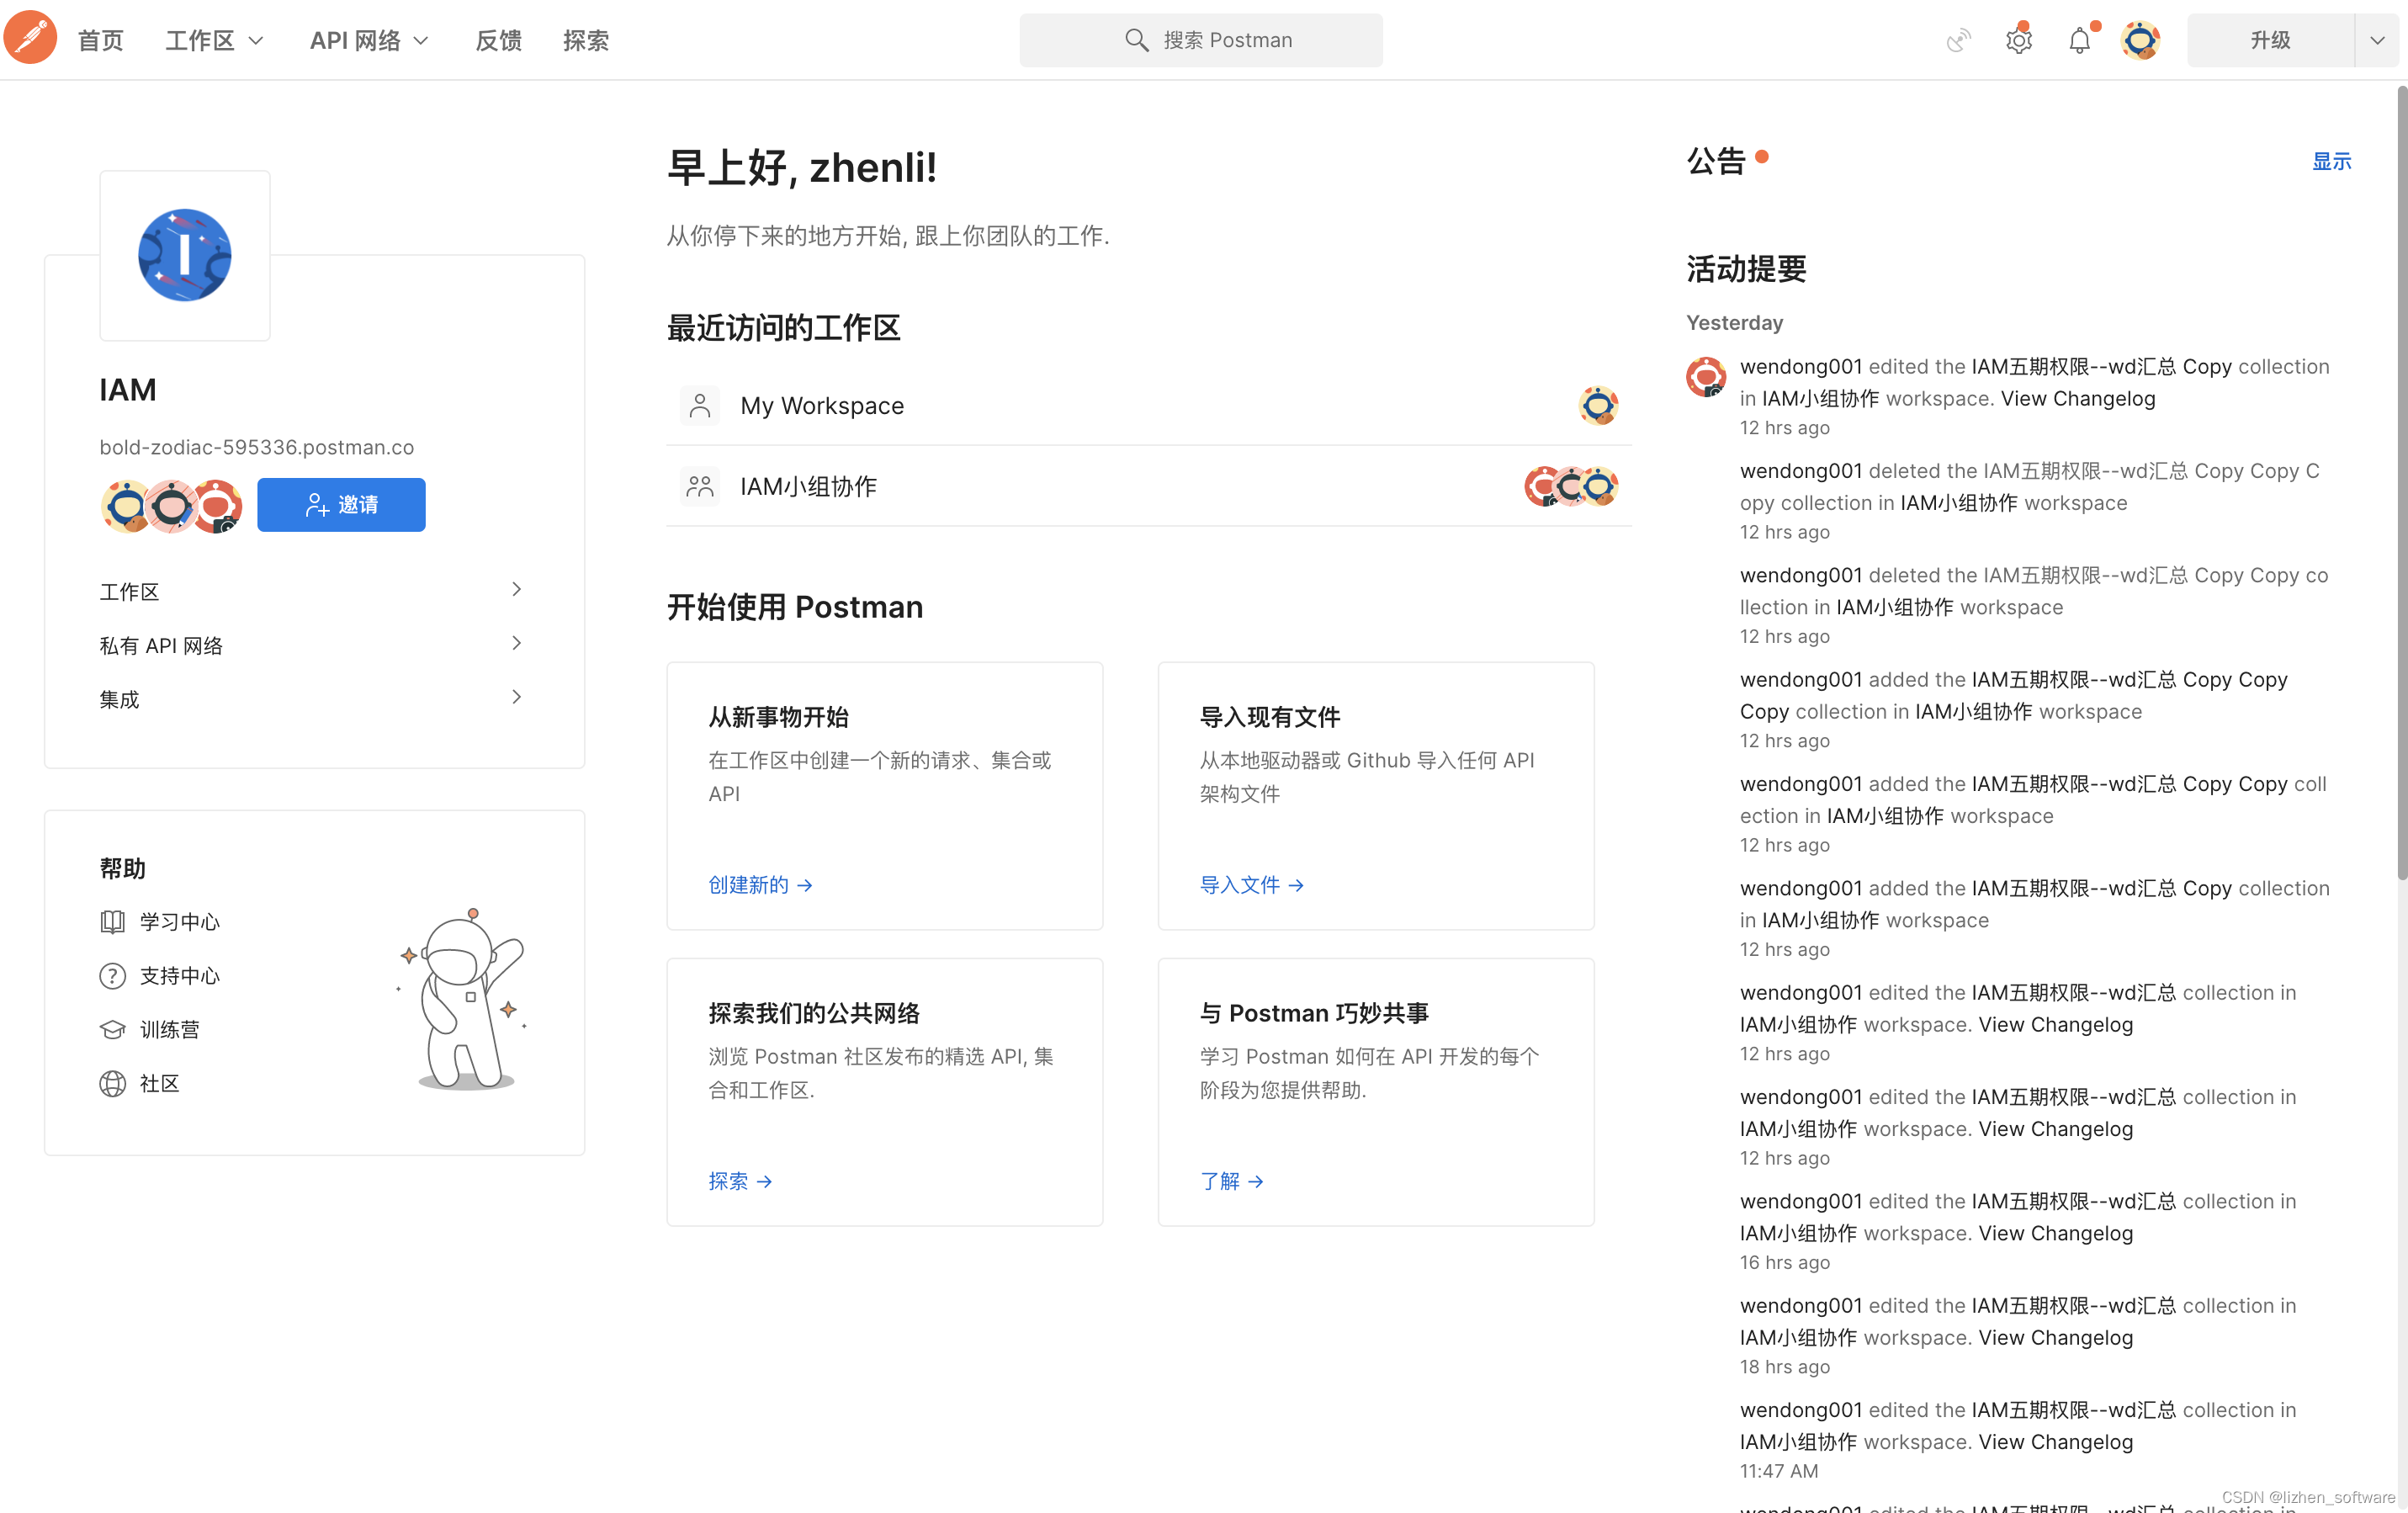The image size is (2408, 1513).
Task: Open the 支持中心 help link
Action: pos(180,975)
